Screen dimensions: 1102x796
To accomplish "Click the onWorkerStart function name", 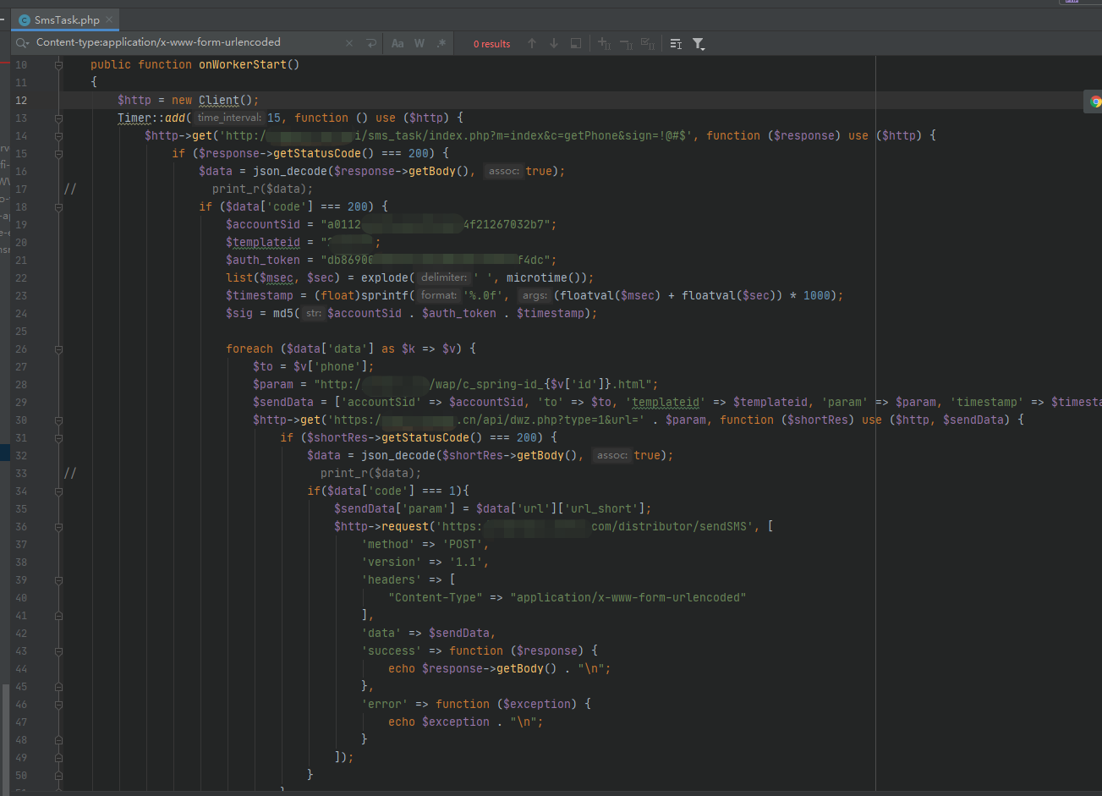I will coord(243,64).
